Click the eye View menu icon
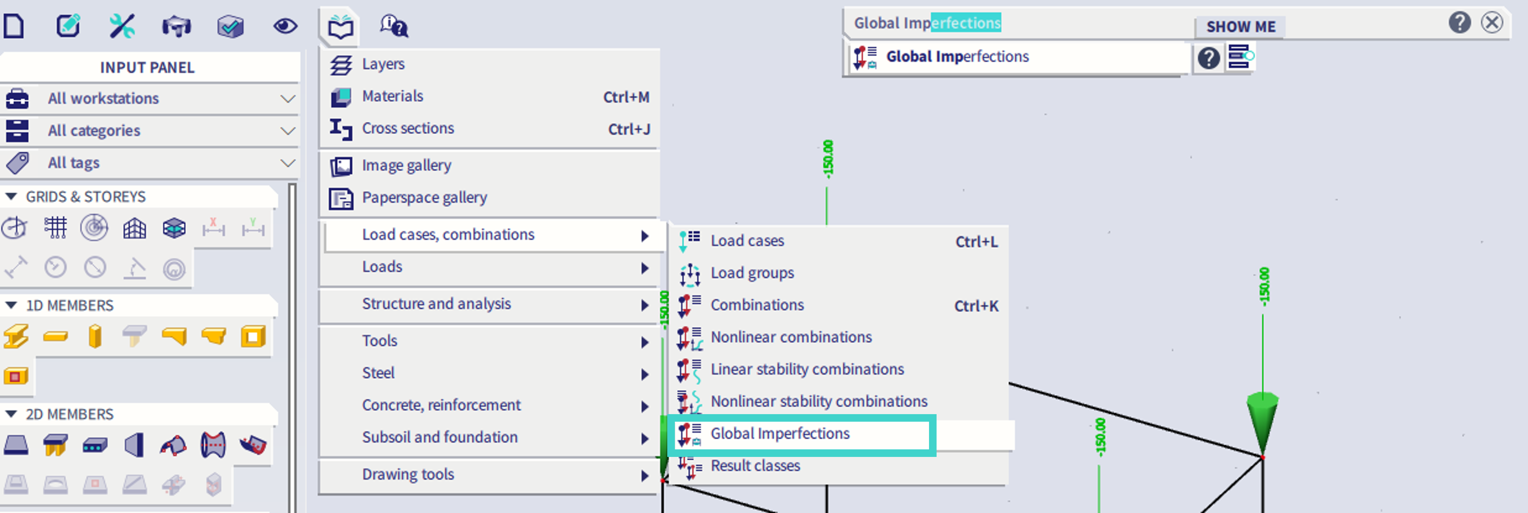This screenshot has width=1528, height=513. (285, 26)
